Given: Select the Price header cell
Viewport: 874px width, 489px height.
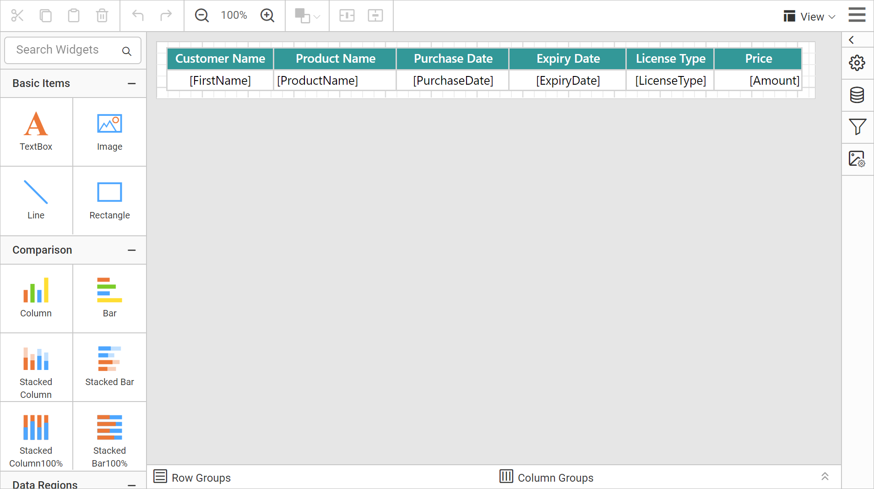Looking at the screenshot, I should (x=759, y=59).
